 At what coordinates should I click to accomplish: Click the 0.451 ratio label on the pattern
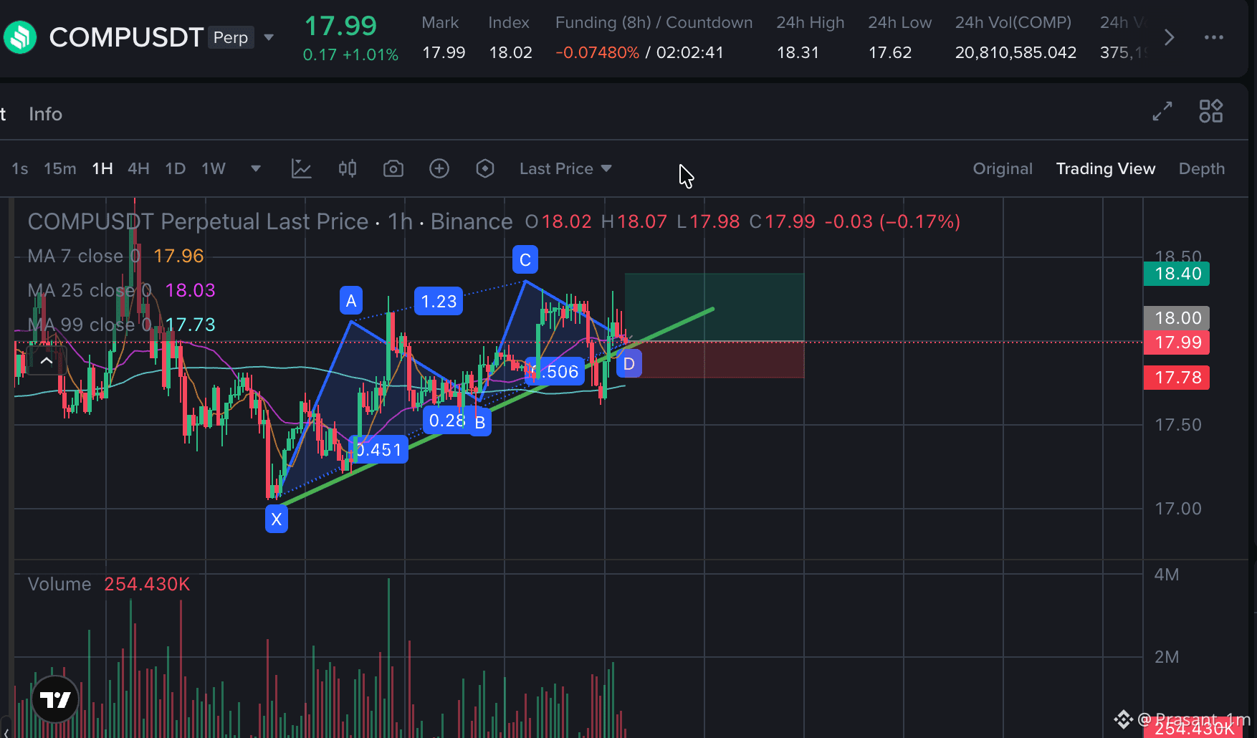point(379,450)
